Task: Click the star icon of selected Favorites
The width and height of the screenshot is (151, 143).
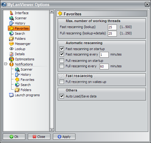Action: (11, 28)
